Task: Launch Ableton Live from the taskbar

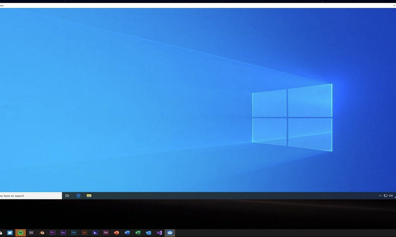Action: [x=31, y=233]
